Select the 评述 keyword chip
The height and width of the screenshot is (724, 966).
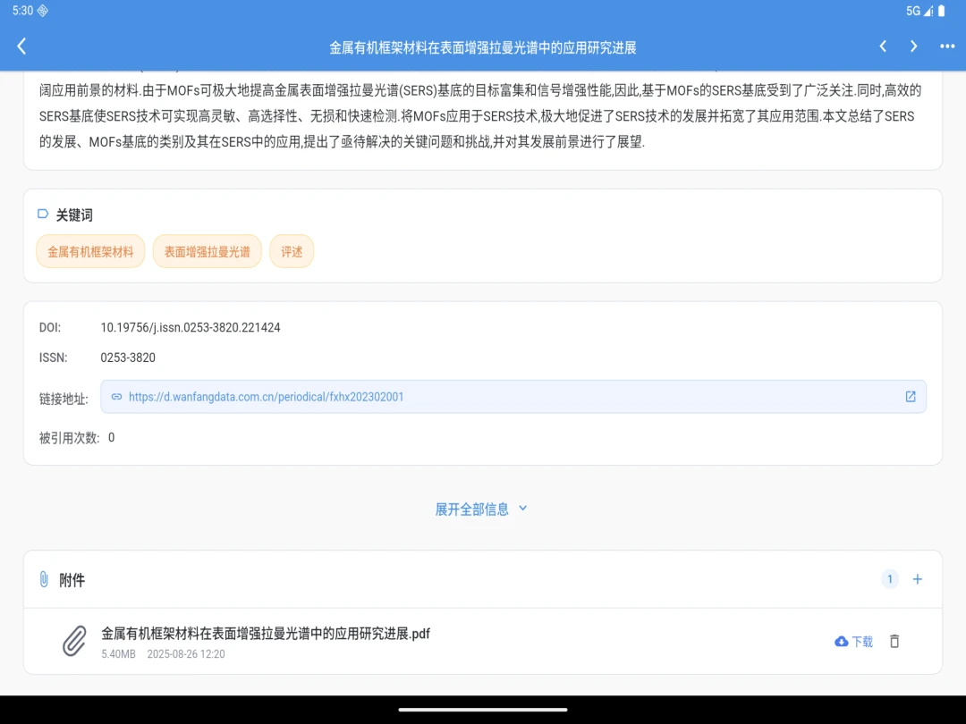(292, 251)
